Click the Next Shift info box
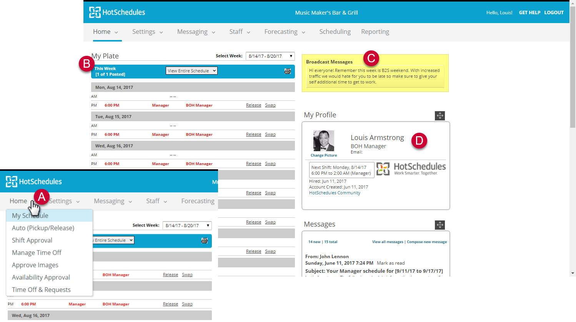The height and width of the screenshot is (322, 576). coord(341,170)
